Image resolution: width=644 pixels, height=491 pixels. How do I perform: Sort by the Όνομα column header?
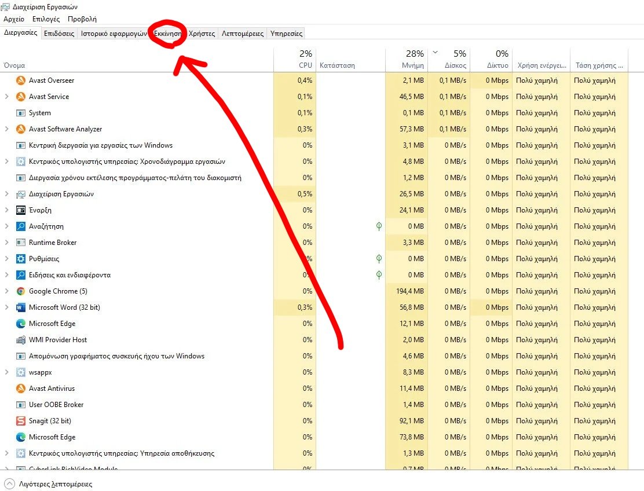pyautogui.click(x=137, y=60)
